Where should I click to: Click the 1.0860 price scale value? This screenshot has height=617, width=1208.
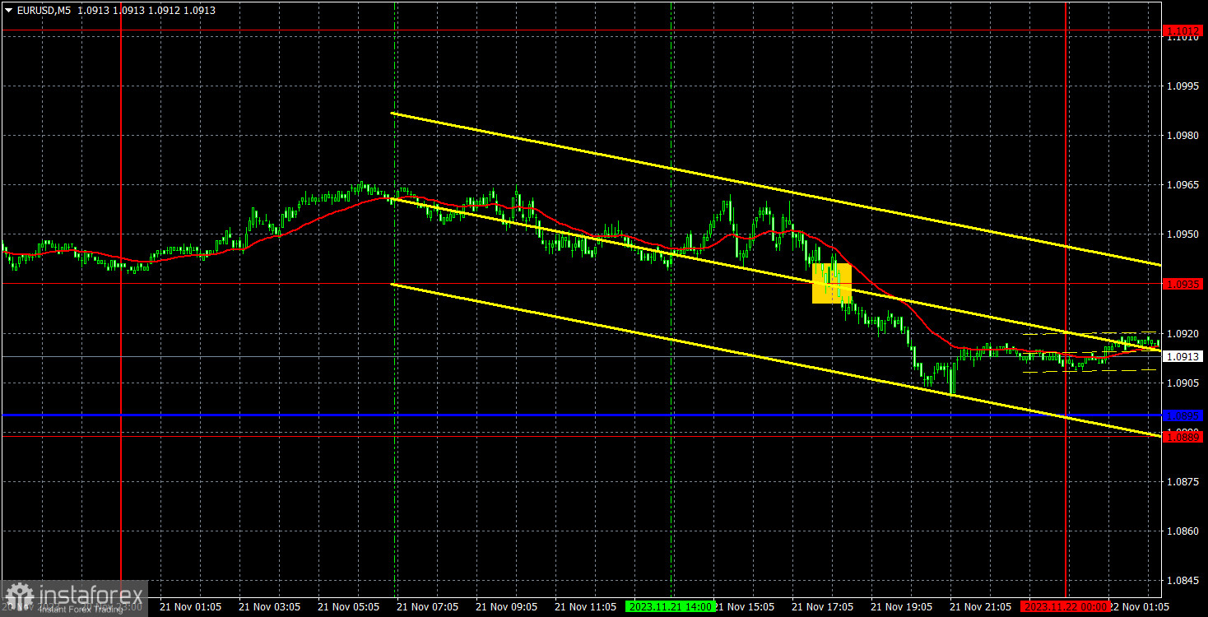click(1182, 531)
